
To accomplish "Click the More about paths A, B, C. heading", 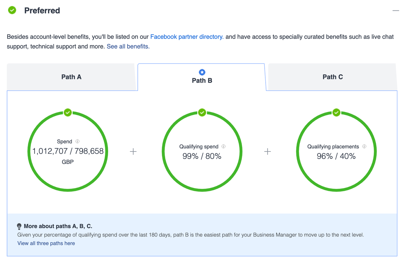I will coord(58,226).
